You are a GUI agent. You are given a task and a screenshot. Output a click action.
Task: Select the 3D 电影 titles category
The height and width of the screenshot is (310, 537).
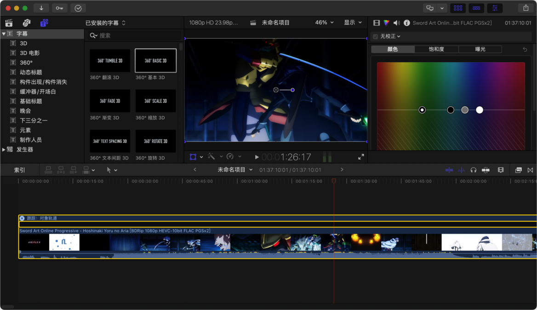click(29, 53)
